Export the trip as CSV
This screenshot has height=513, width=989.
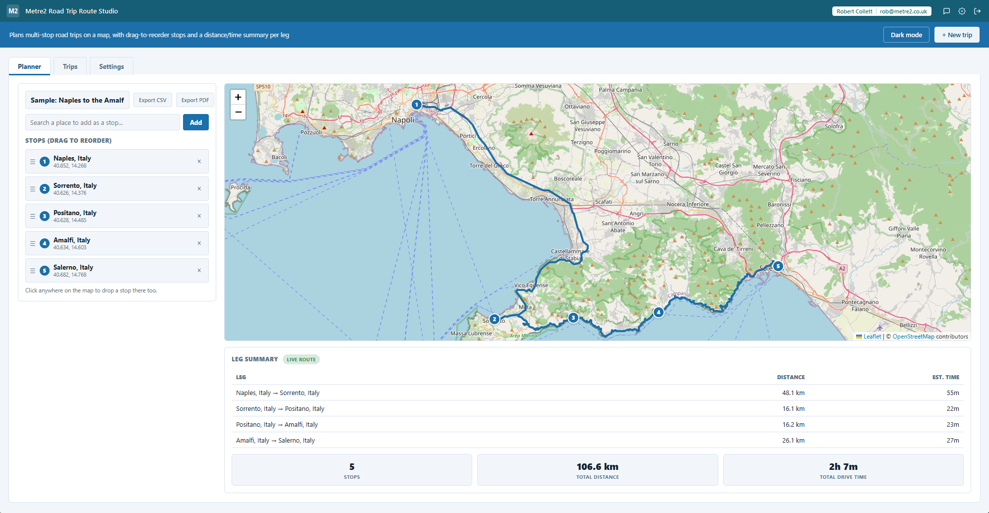[x=153, y=100]
